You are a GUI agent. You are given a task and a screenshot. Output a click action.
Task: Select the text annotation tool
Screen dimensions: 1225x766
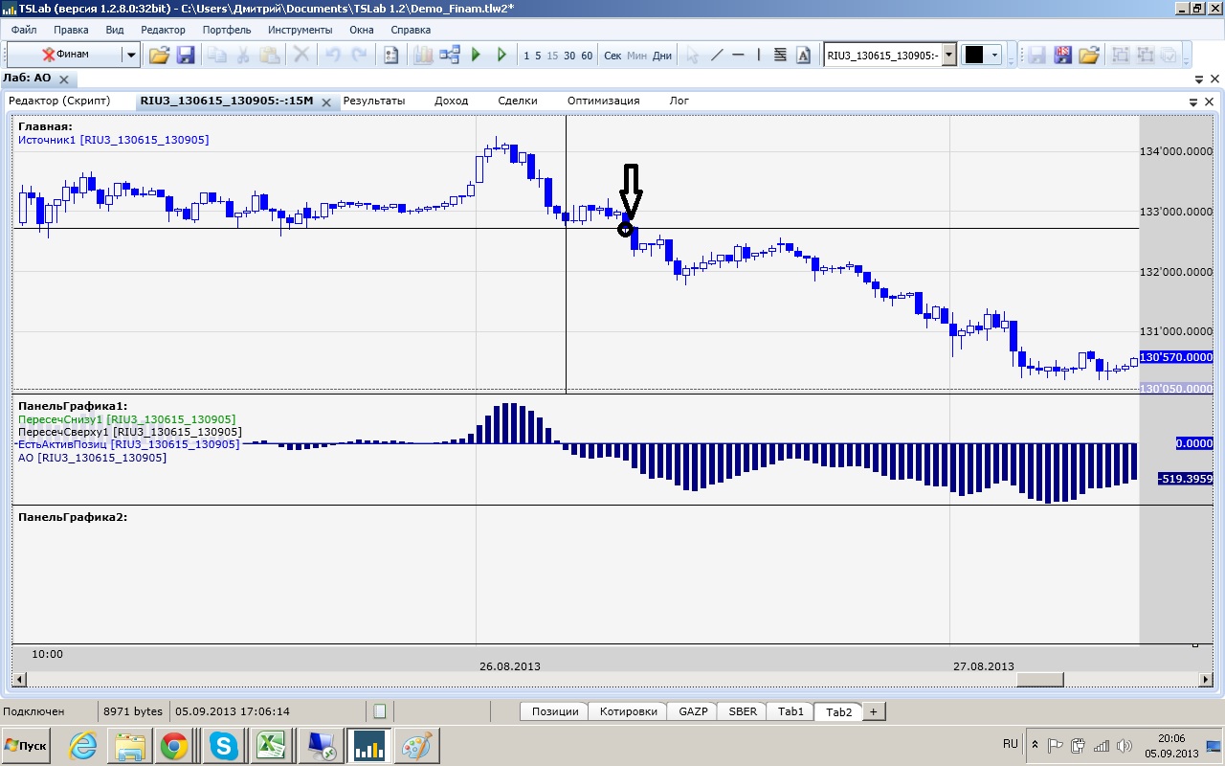pos(803,55)
